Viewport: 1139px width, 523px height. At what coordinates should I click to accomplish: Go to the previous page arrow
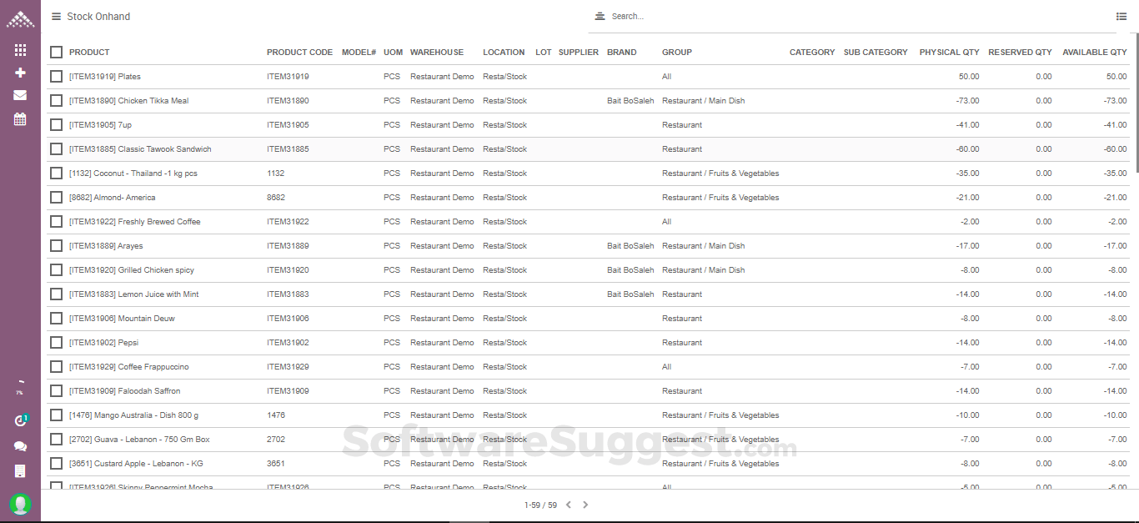569,505
